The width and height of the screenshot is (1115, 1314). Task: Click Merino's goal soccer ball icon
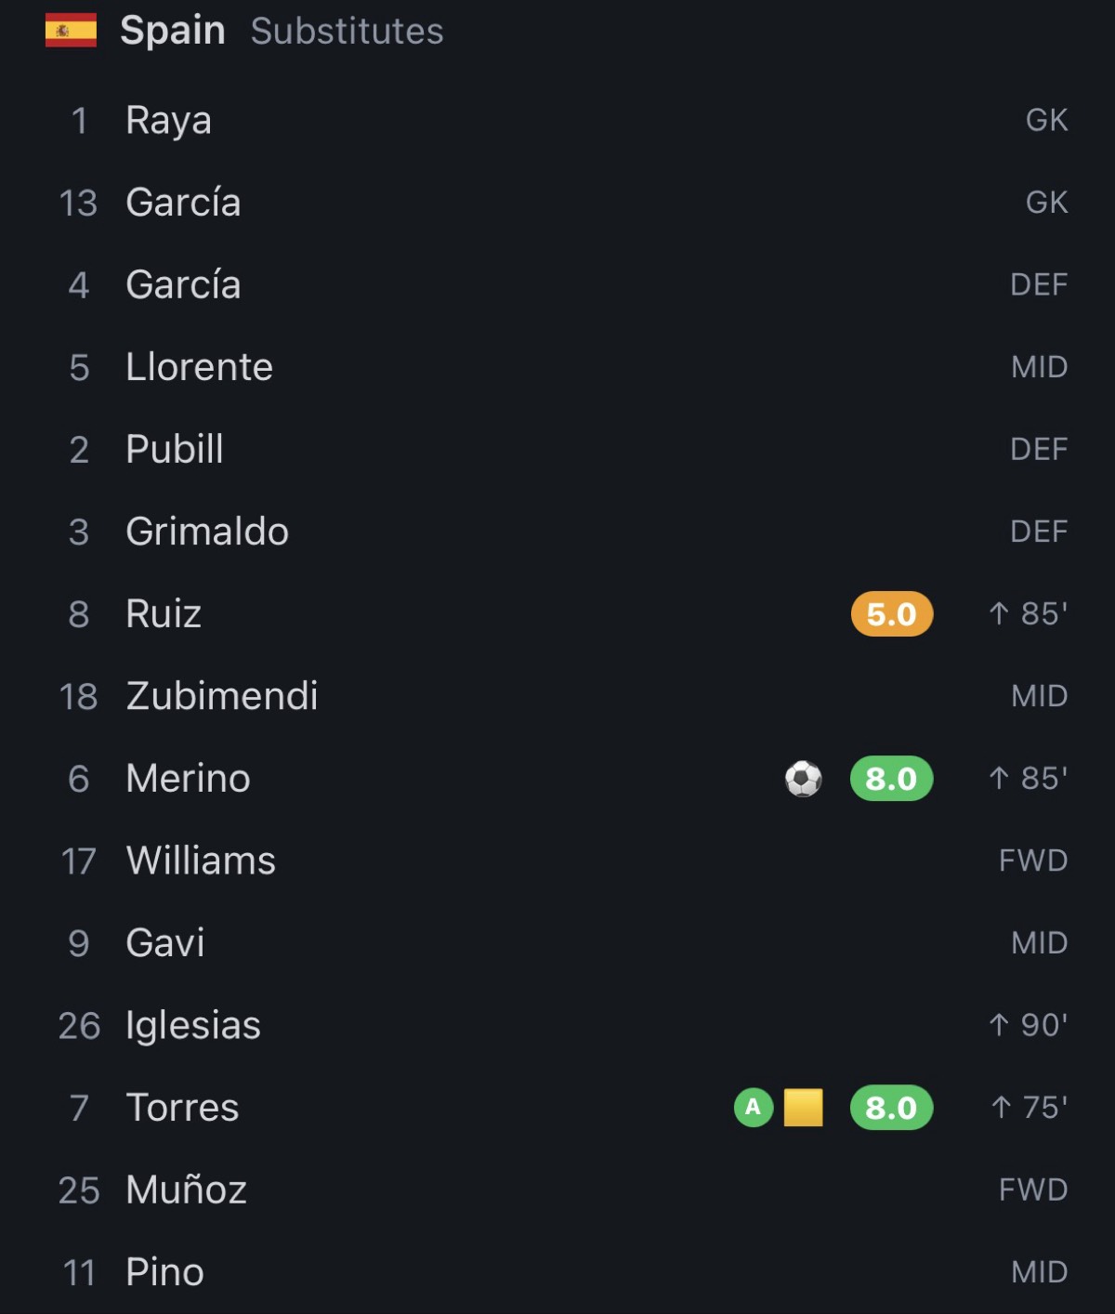tap(804, 779)
